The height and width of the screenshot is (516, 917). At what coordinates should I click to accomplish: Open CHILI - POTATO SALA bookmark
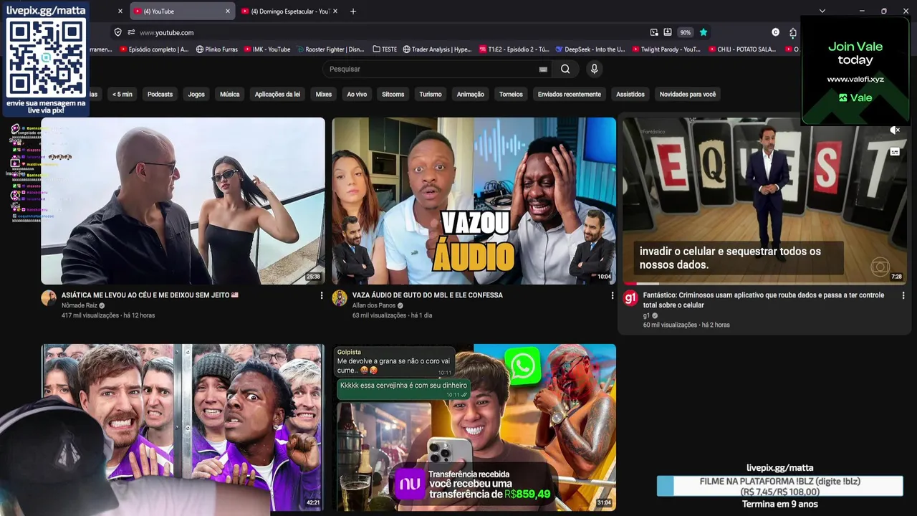click(x=742, y=49)
